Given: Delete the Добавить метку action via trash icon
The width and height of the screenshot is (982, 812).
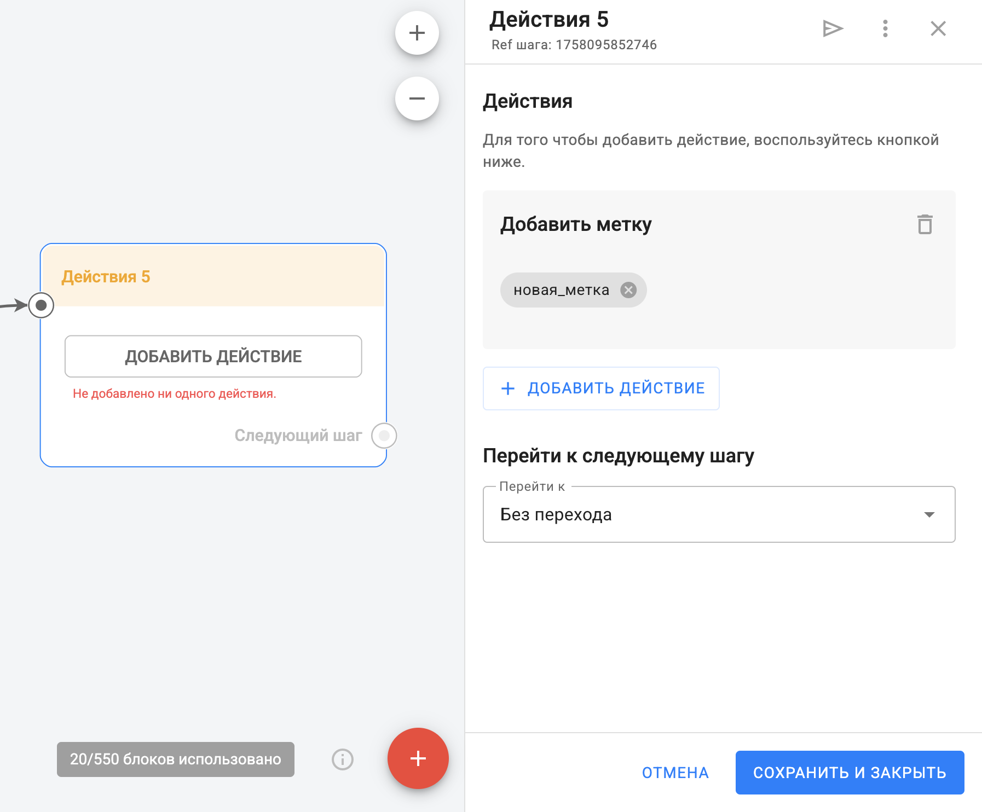Looking at the screenshot, I should tap(925, 224).
